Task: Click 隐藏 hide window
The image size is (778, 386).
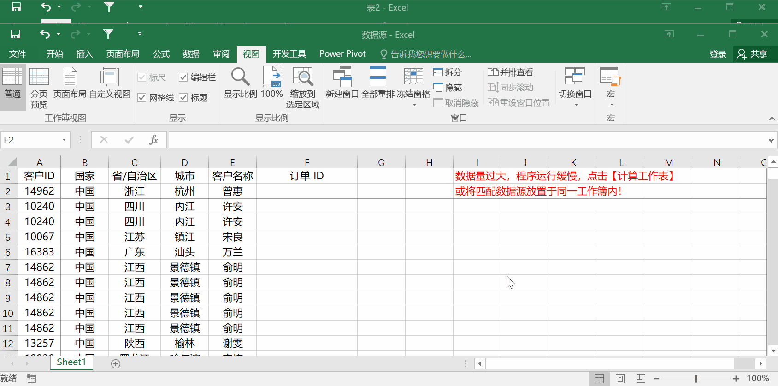Action: point(448,88)
